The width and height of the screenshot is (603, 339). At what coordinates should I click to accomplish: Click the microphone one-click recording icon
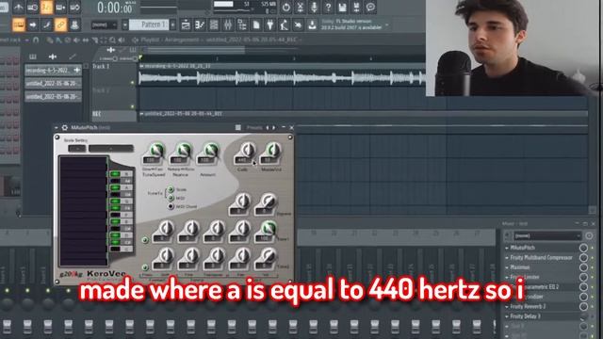point(314,7)
